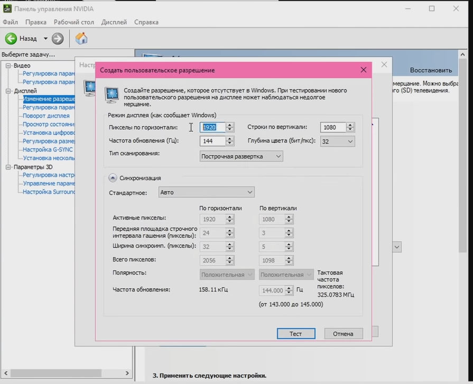Click vertical total pixels 1098 field
The width and height of the screenshot is (473, 384).
tap(272, 260)
